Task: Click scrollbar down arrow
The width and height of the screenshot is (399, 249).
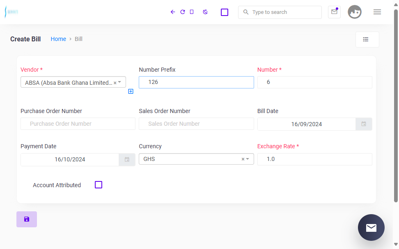Action: coord(396,244)
